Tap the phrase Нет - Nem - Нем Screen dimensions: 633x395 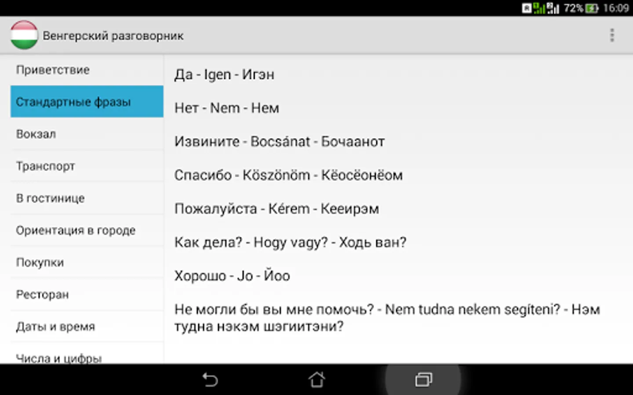tap(227, 108)
